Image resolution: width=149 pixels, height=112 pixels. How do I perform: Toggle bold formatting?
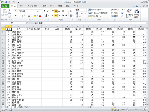pos(16,15)
